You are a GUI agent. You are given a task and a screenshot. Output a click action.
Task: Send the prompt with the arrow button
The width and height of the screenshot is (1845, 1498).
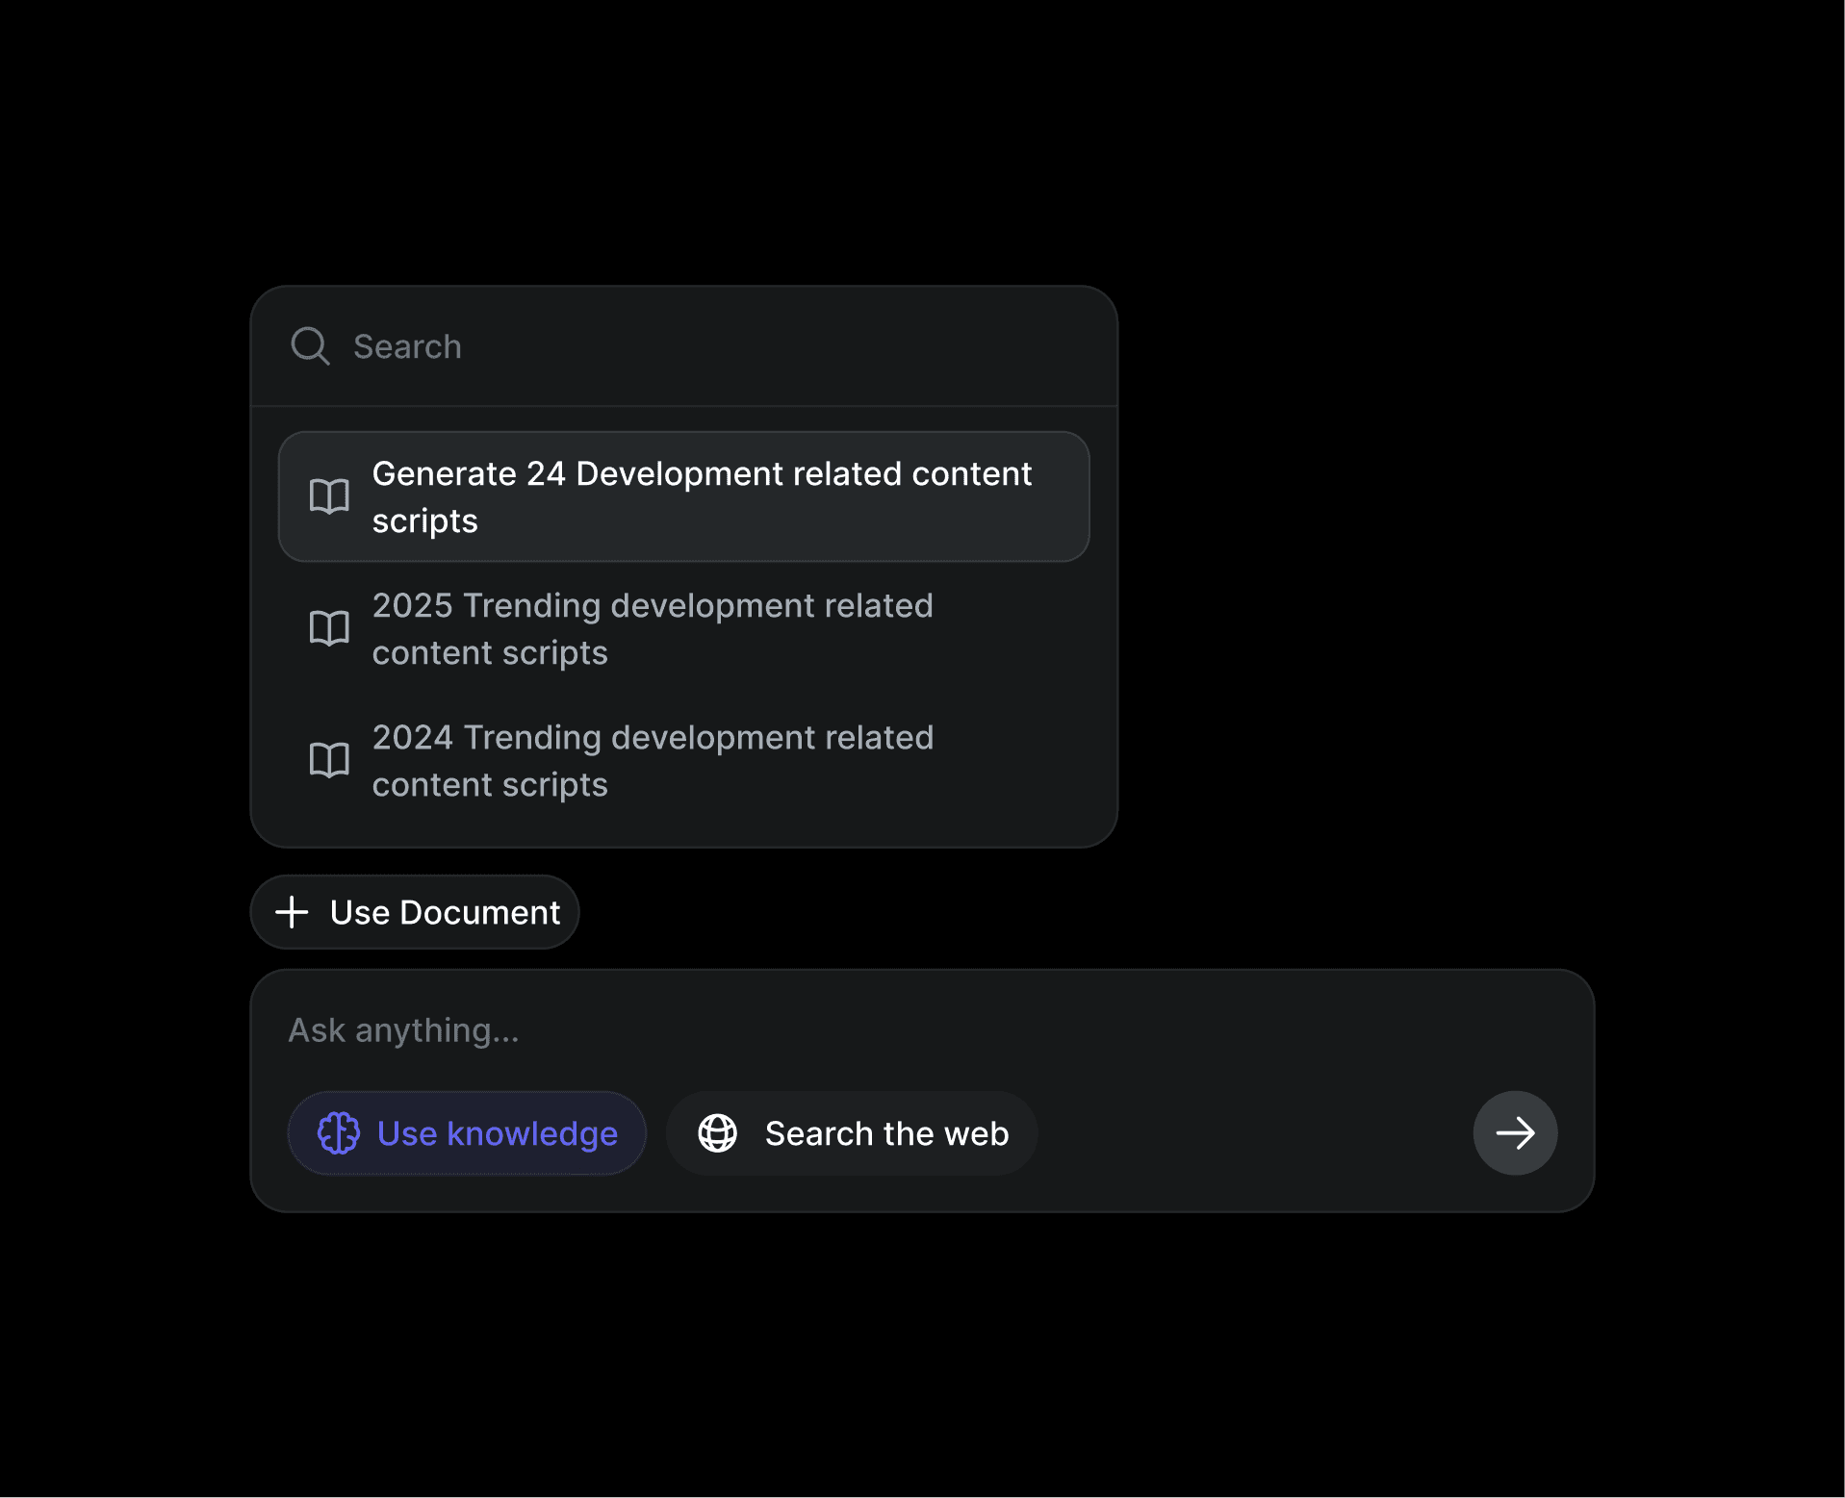tap(1515, 1132)
